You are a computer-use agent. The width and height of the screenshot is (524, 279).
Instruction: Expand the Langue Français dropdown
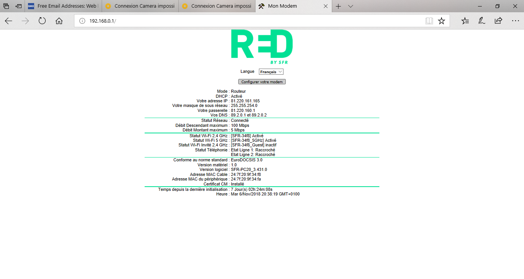tap(271, 72)
